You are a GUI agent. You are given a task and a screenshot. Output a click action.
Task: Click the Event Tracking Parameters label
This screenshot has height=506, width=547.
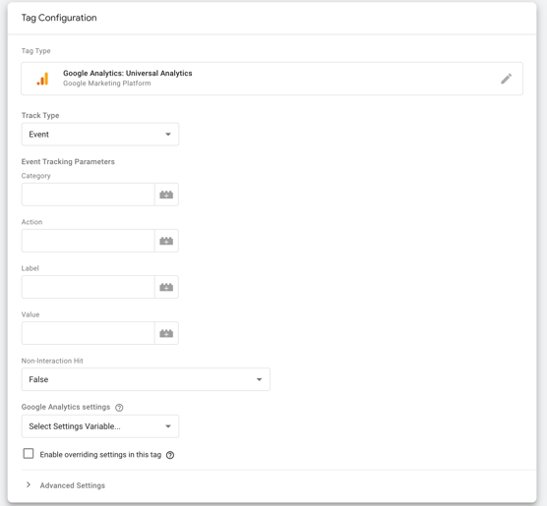[x=68, y=162]
